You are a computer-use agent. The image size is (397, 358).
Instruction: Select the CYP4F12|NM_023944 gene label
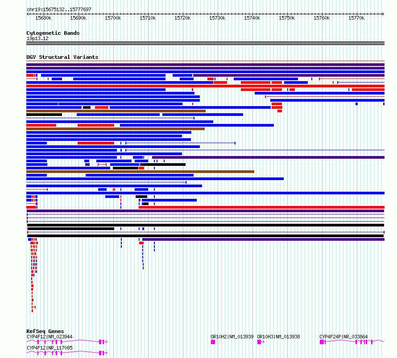pos(50,337)
